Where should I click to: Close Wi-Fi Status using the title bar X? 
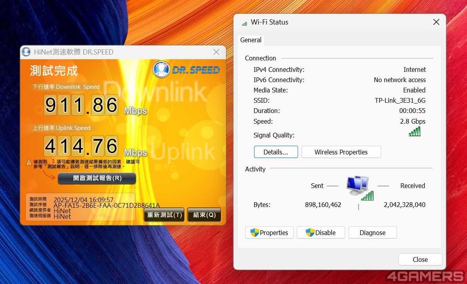[x=436, y=22]
